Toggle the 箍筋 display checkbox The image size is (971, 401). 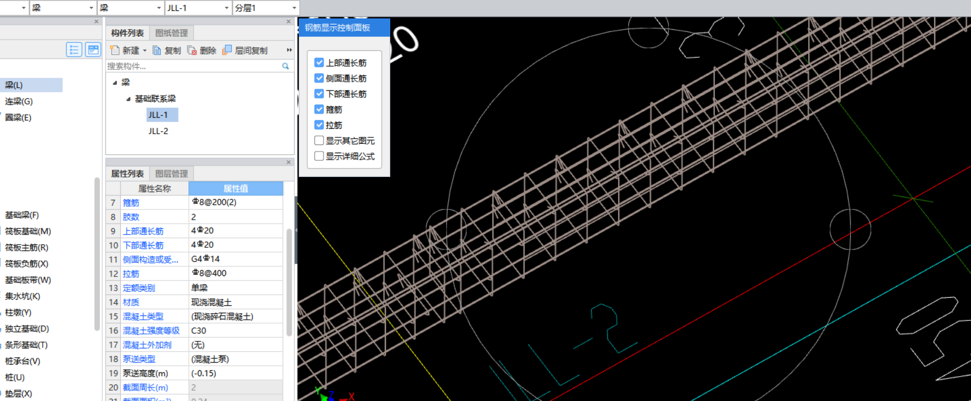click(x=319, y=109)
